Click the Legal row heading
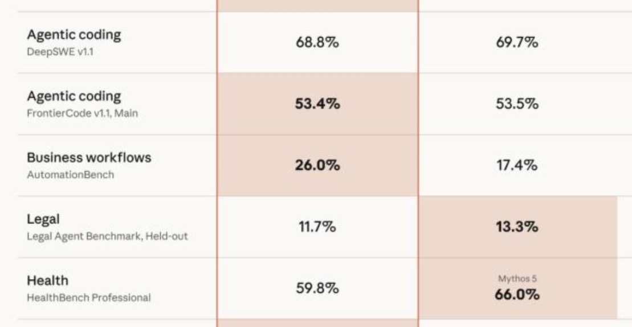 (x=43, y=219)
